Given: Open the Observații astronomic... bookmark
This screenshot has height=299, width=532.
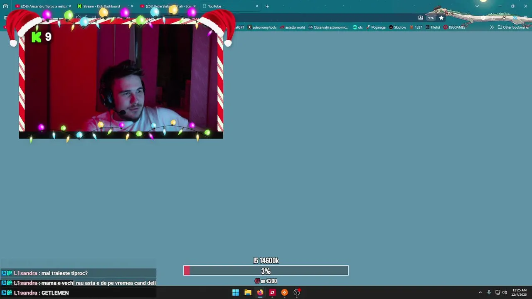Looking at the screenshot, I should pyautogui.click(x=328, y=27).
